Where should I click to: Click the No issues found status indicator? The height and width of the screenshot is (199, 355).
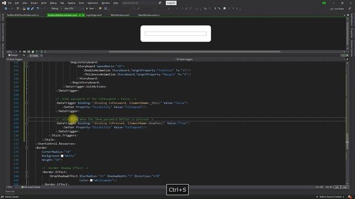click(31, 187)
